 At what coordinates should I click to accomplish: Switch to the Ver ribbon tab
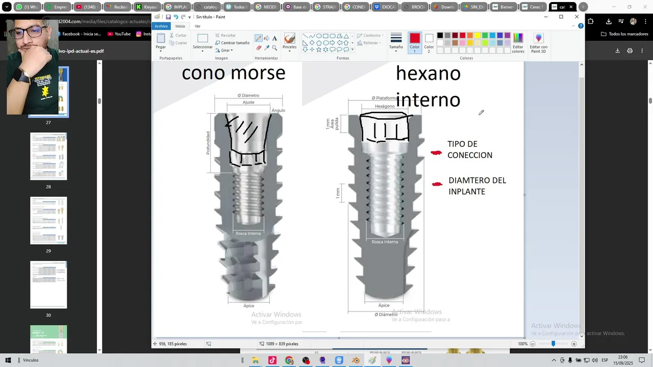[x=197, y=26]
